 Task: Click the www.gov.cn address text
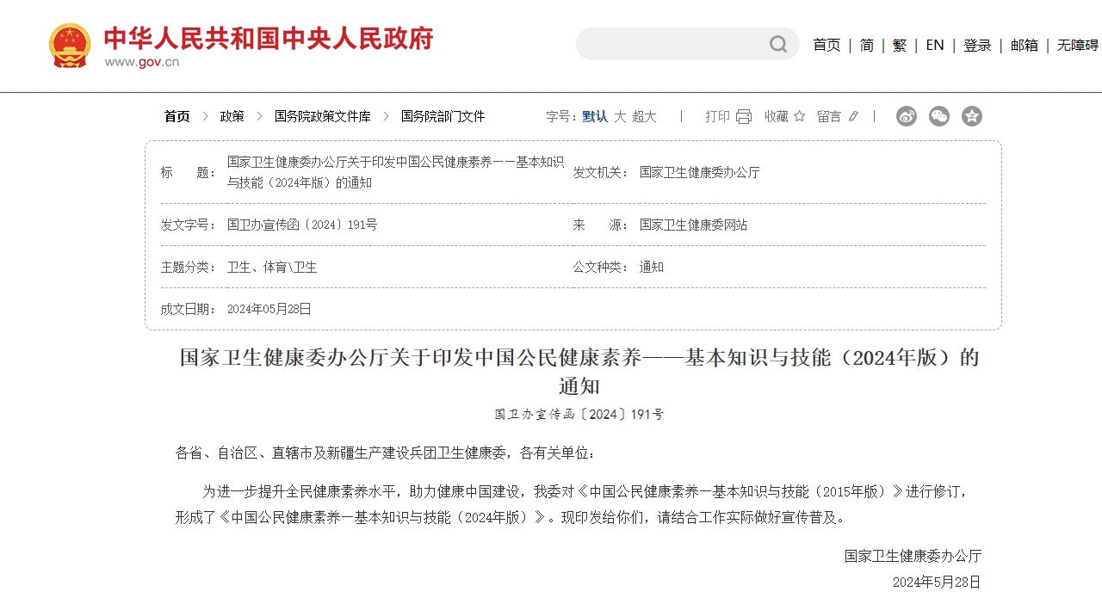[x=142, y=62]
